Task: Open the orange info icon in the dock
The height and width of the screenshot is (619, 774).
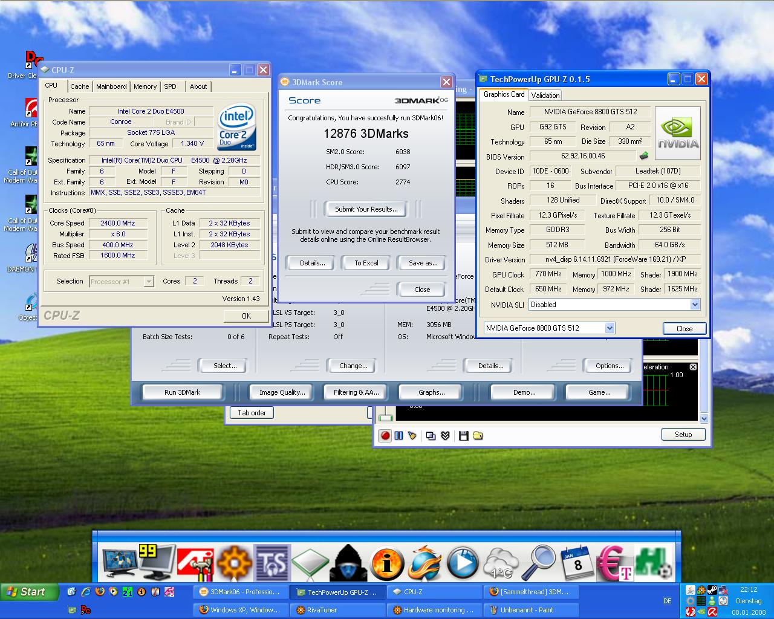Action: click(x=386, y=563)
